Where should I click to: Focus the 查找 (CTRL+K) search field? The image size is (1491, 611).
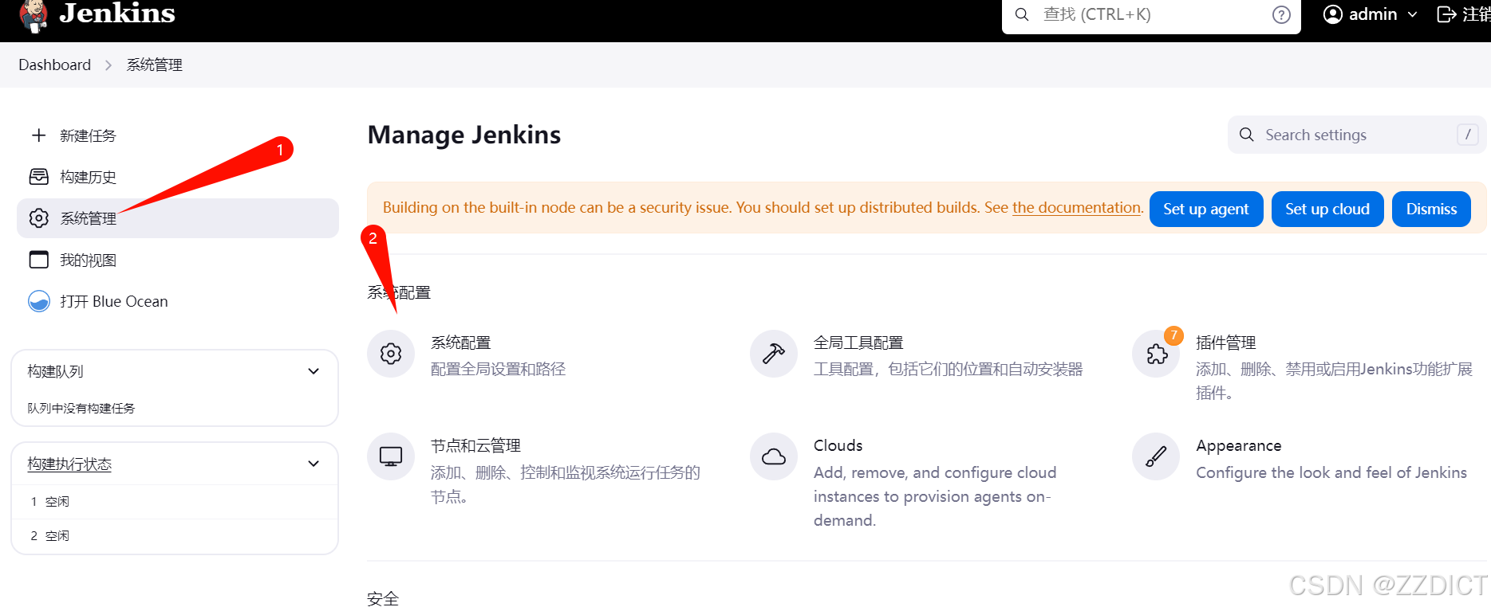point(1150,15)
